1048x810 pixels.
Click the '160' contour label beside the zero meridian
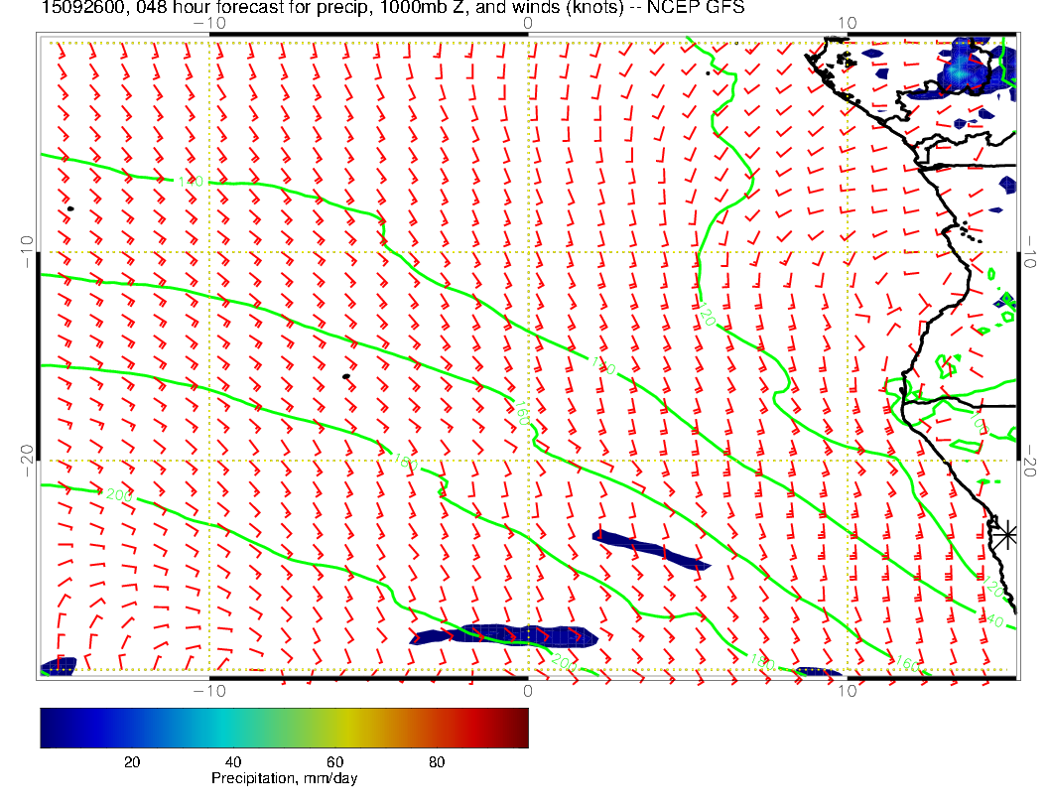pos(522,413)
